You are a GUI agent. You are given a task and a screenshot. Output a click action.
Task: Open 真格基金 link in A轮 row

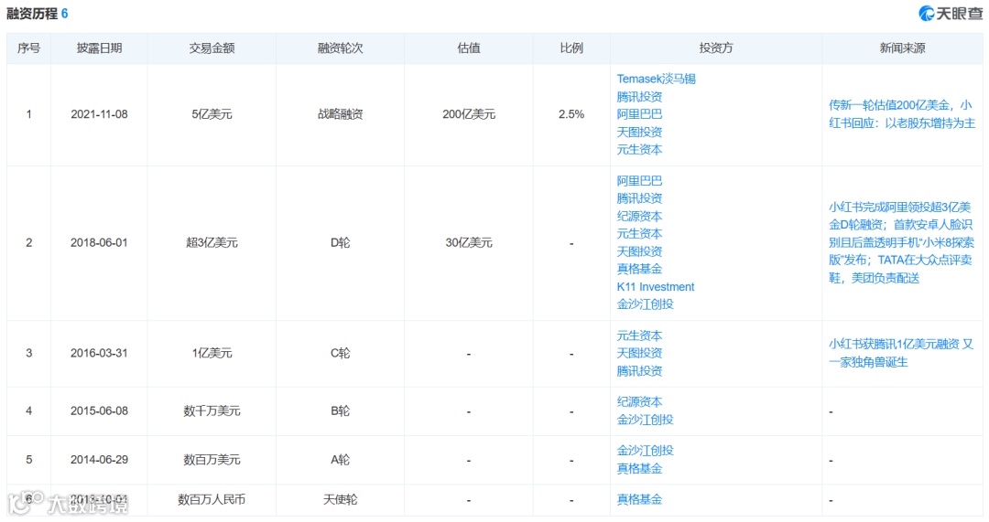point(639,468)
